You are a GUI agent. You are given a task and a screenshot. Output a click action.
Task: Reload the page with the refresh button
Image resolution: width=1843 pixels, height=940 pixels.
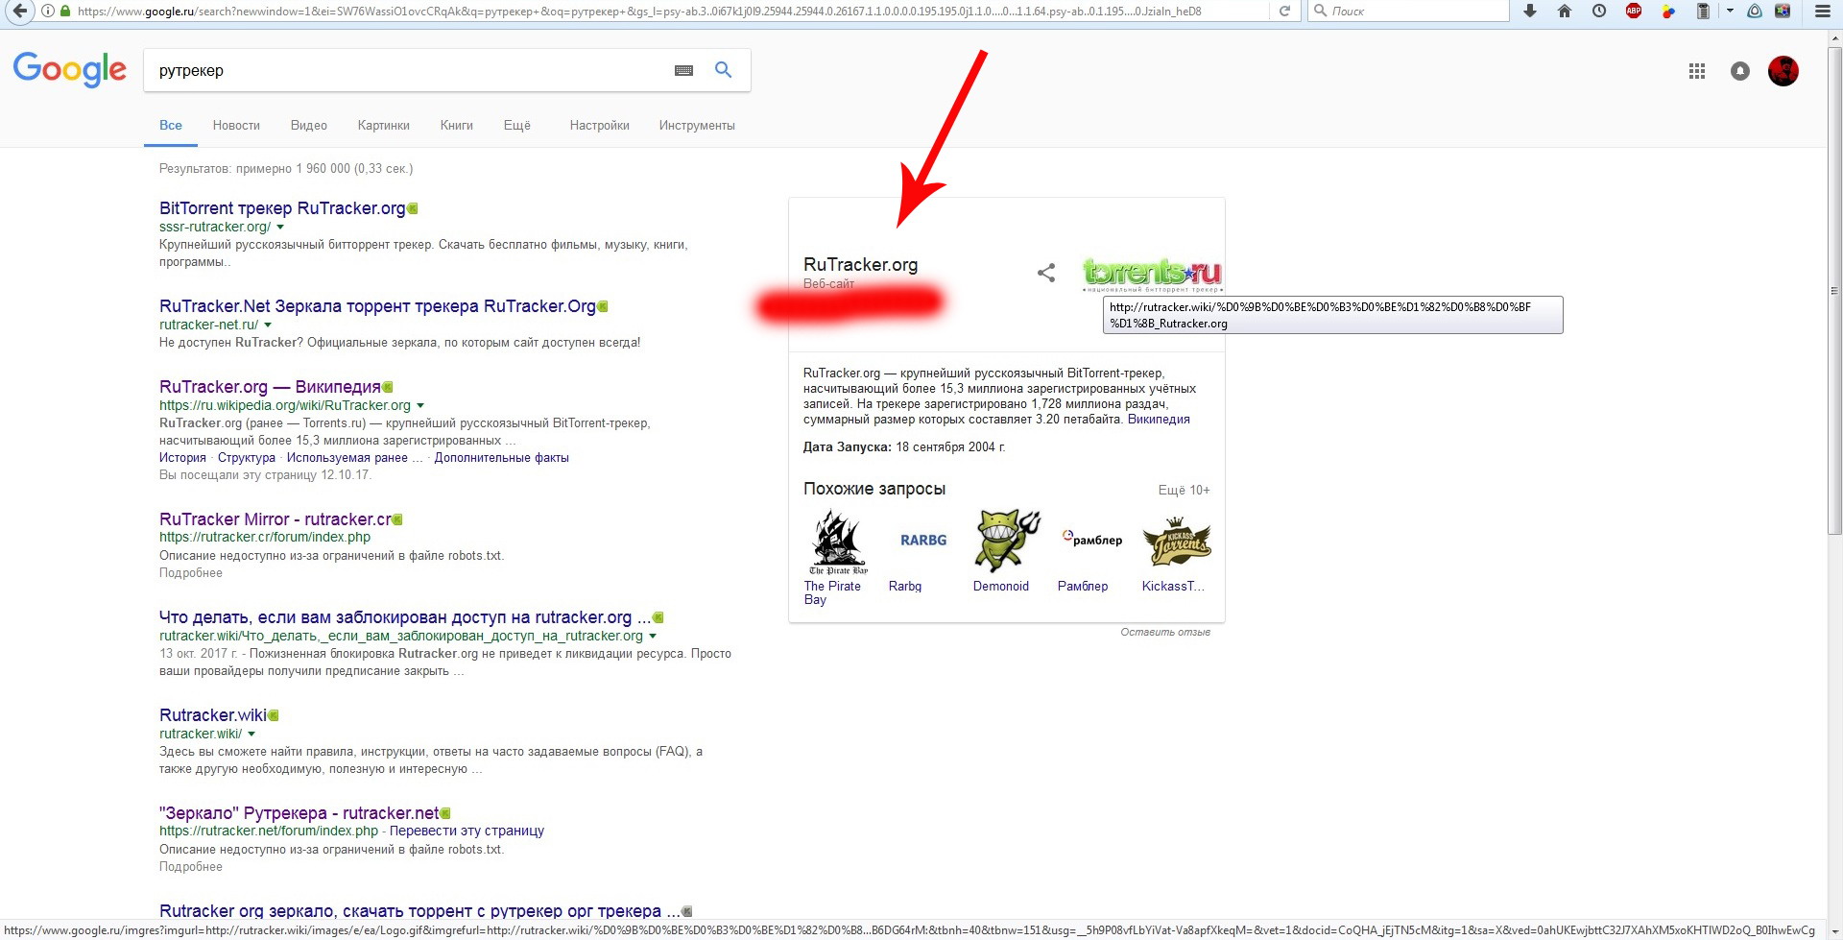click(1284, 12)
